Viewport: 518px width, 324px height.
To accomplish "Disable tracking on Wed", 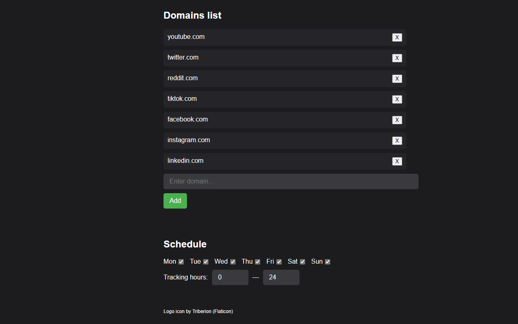I will [x=233, y=262].
